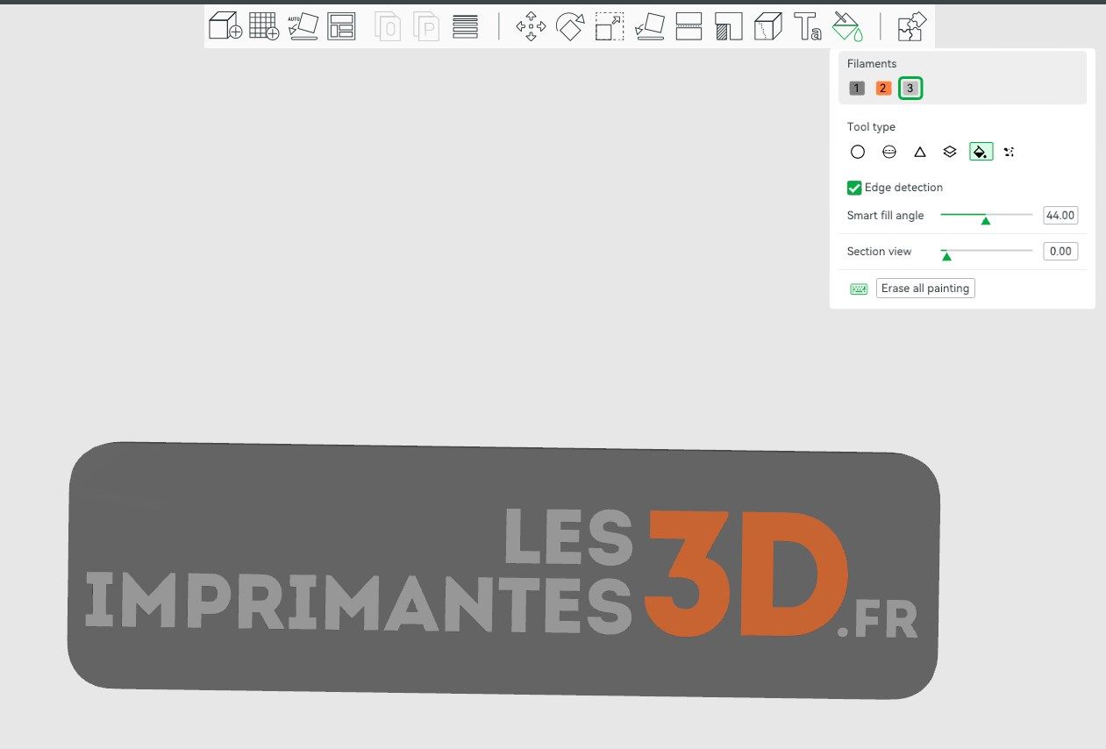Open the Text shape tool

point(808,26)
